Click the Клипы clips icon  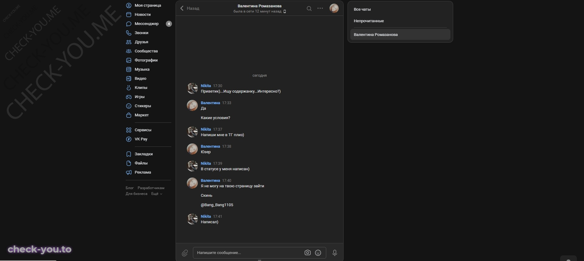click(x=129, y=88)
